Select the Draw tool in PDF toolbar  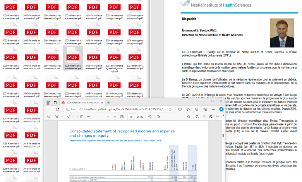point(57,117)
